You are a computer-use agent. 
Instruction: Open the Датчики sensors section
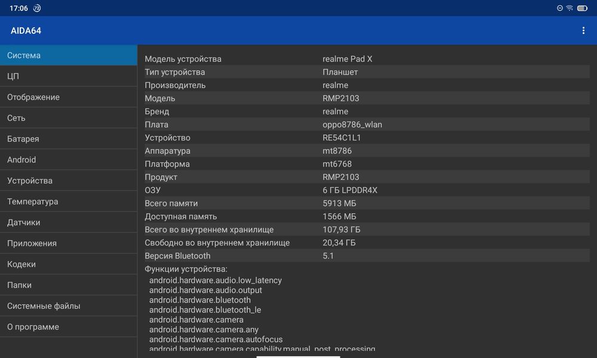[x=69, y=223]
